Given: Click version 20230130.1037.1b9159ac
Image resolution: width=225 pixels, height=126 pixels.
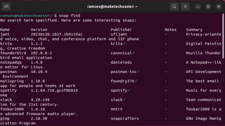Looking at the screenshot, I should [57, 34].
